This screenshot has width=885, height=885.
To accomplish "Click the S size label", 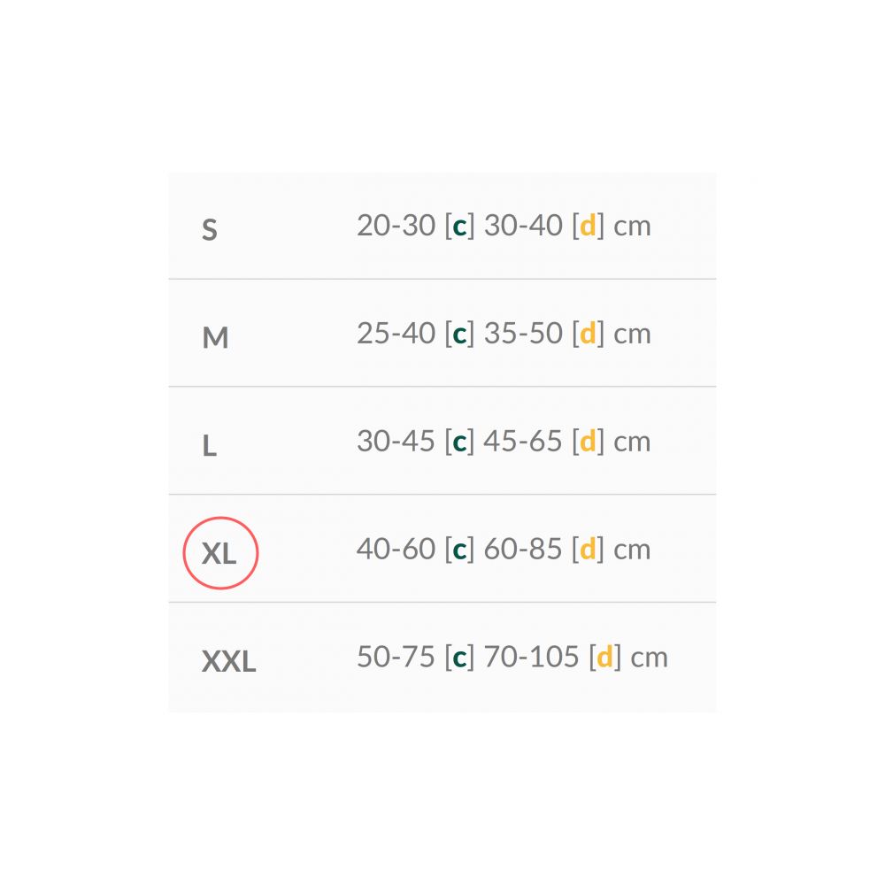I will pyautogui.click(x=210, y=230).
